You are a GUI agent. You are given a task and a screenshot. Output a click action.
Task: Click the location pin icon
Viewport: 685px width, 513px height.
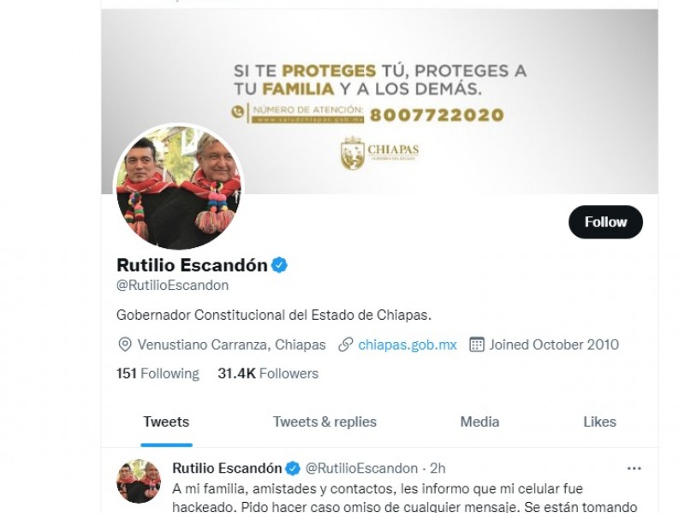(x=125, y=345)
